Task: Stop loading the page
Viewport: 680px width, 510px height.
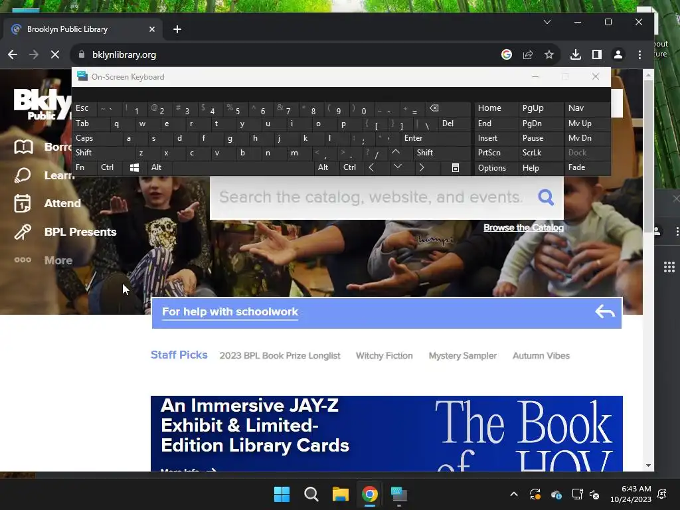Action: tap(55, 54)
